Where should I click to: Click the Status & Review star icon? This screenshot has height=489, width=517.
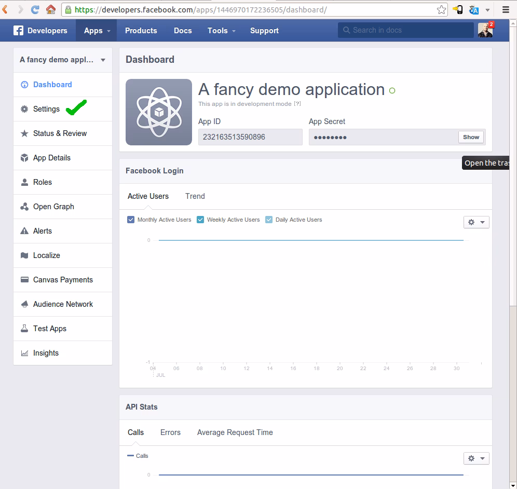tap(24, 133)
